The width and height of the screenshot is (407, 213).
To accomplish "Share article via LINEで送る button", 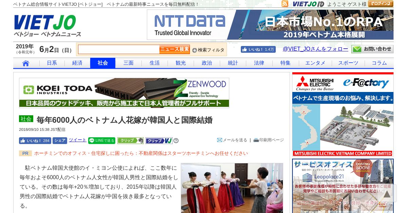I will coord(102,141).
